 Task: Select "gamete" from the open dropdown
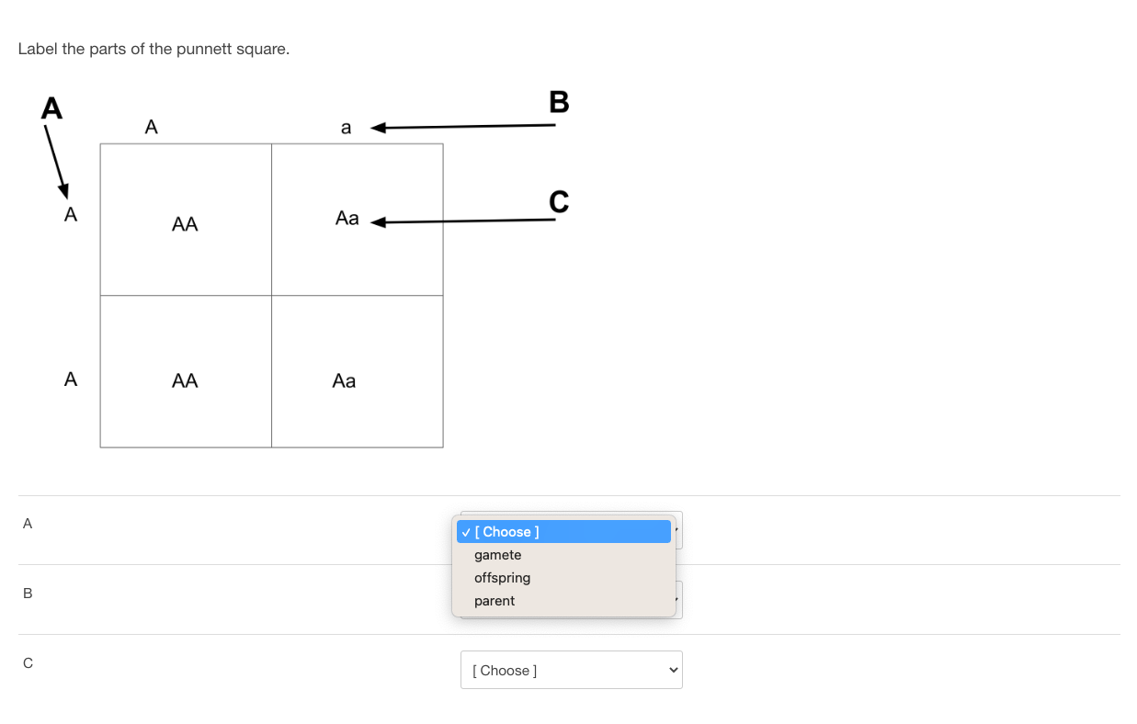coord(497,555)
